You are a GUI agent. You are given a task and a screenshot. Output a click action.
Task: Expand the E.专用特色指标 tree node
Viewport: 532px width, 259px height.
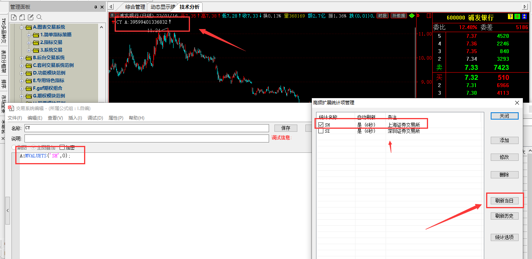pos(22,81)
